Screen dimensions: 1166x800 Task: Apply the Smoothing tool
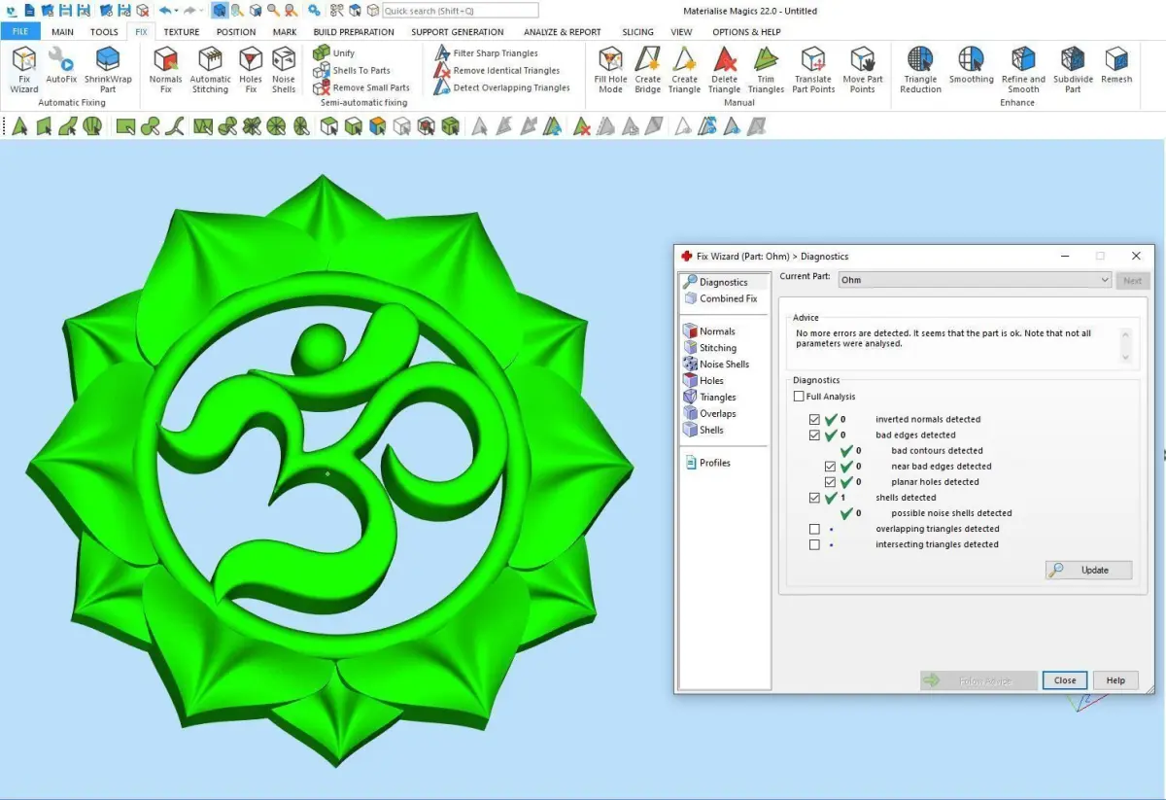(971, 64)
